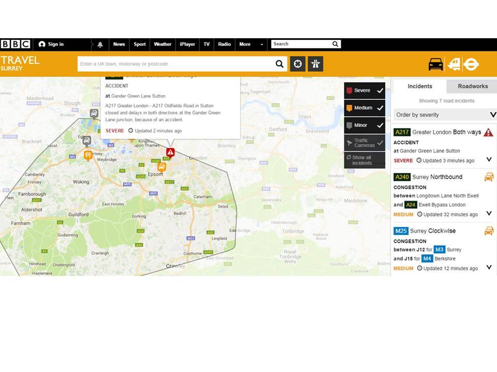This screenshot has width=497, height=372.
Task: Click the BBC search magnifier icon
Action: [335, 44]
